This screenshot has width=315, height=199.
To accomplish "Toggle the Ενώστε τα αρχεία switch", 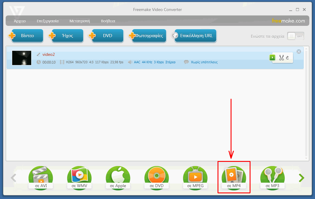I will click(x=295, y=36).
